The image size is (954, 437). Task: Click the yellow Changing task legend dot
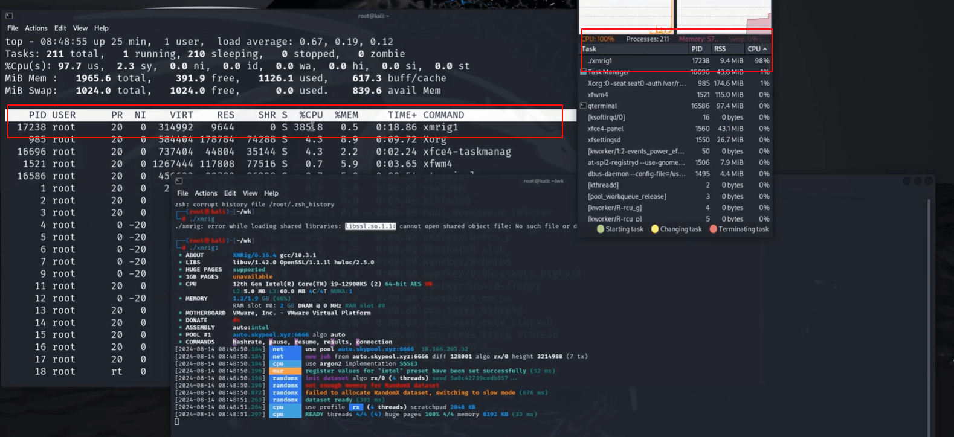point(654,229)
